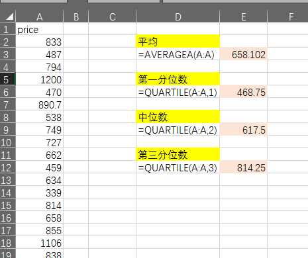
Task: Select the 617.5 result cell
Action: 244,129
